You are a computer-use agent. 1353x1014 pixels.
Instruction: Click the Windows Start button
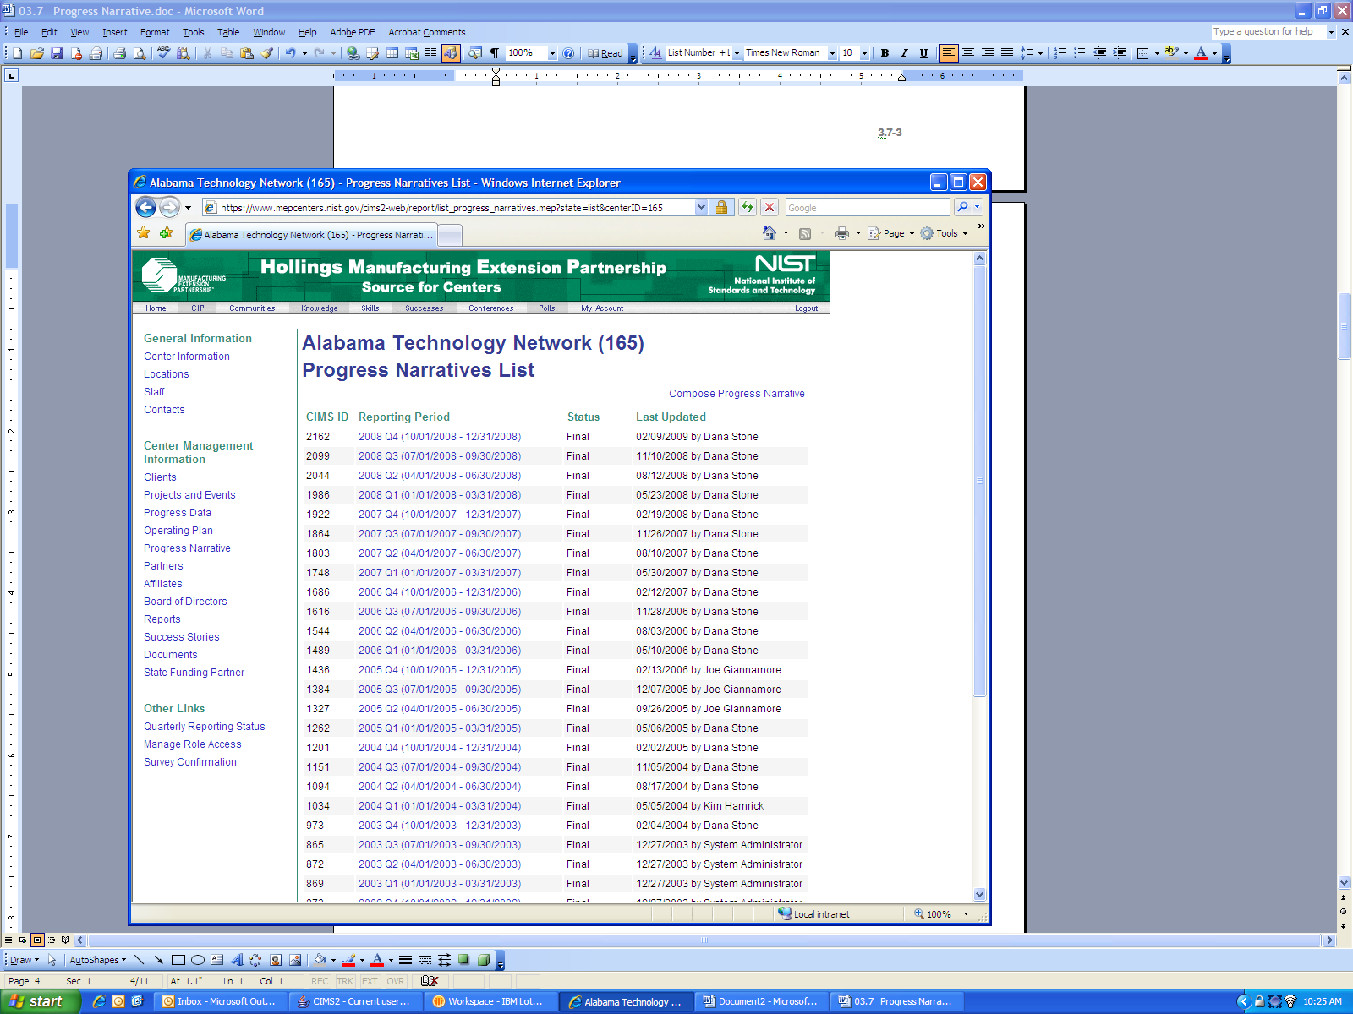click(41, 1001)
